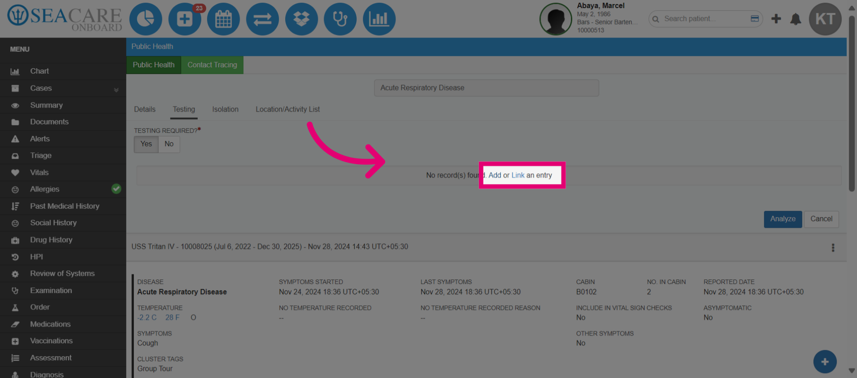Image resolution: width=857 pixels, height=378 pixels.
Task: Click the scrollbar down arrow
Action: pyautogui.click(x=852, y=371)
